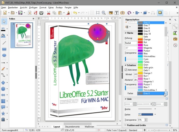The width and height of the screenshot is (179, 132).
Task: Select the Rectangle tool
Action: point(4,49)
